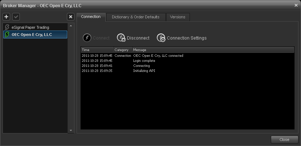Select the 'Login complete' log message

144,61
